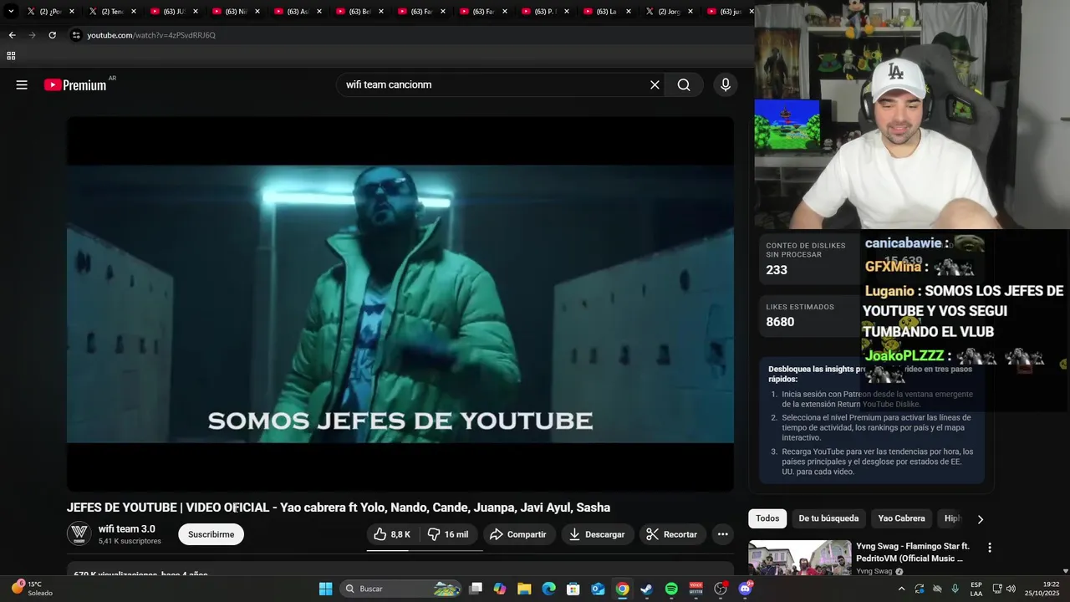The image size is (1070, 602).
Task: Switch to the '(2) Ten' X tab
Action: point(112,12)
